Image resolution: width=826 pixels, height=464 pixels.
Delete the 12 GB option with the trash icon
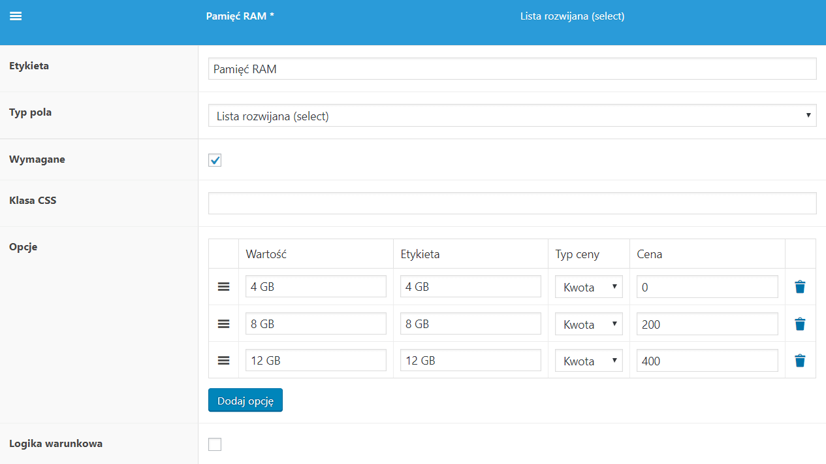[x=800, y=360]
